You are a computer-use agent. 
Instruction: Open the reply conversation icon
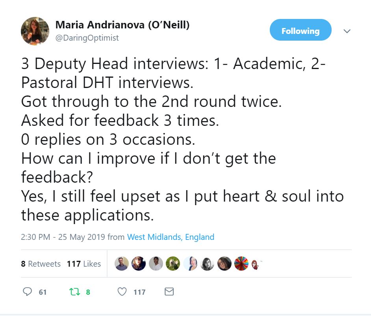click(27, 291)
